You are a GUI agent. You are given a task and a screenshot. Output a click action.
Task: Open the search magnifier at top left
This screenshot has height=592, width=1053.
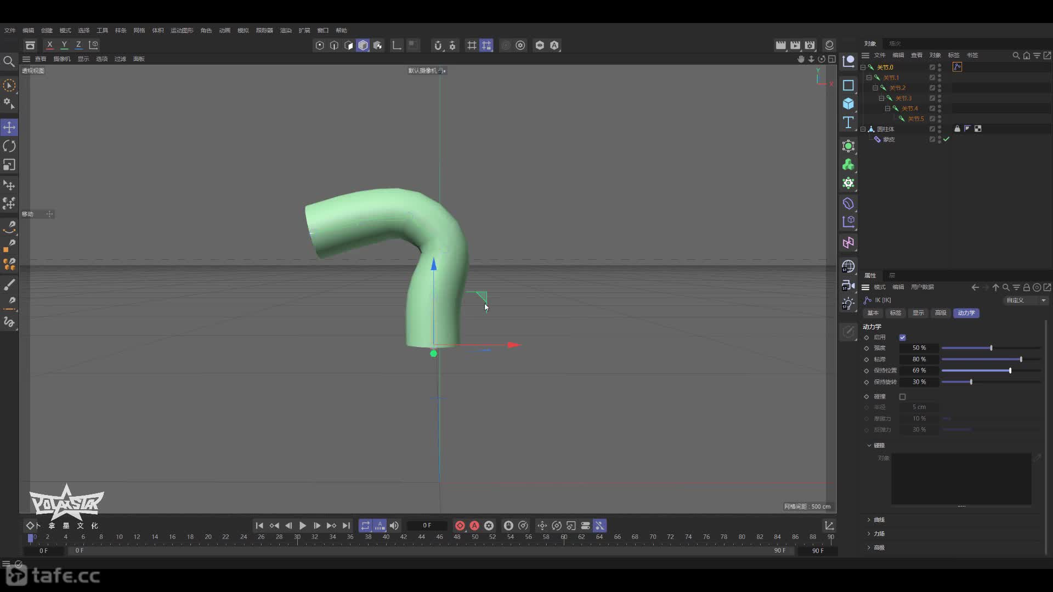9,61
